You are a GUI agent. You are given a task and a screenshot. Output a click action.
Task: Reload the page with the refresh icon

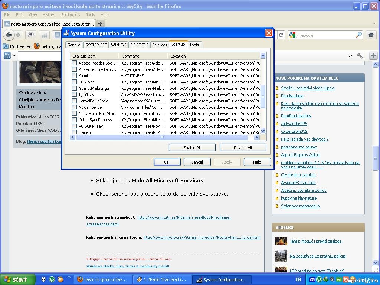click(x=281, y=35)
